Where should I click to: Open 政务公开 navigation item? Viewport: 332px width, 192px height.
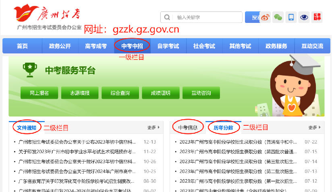pos(60,46)
